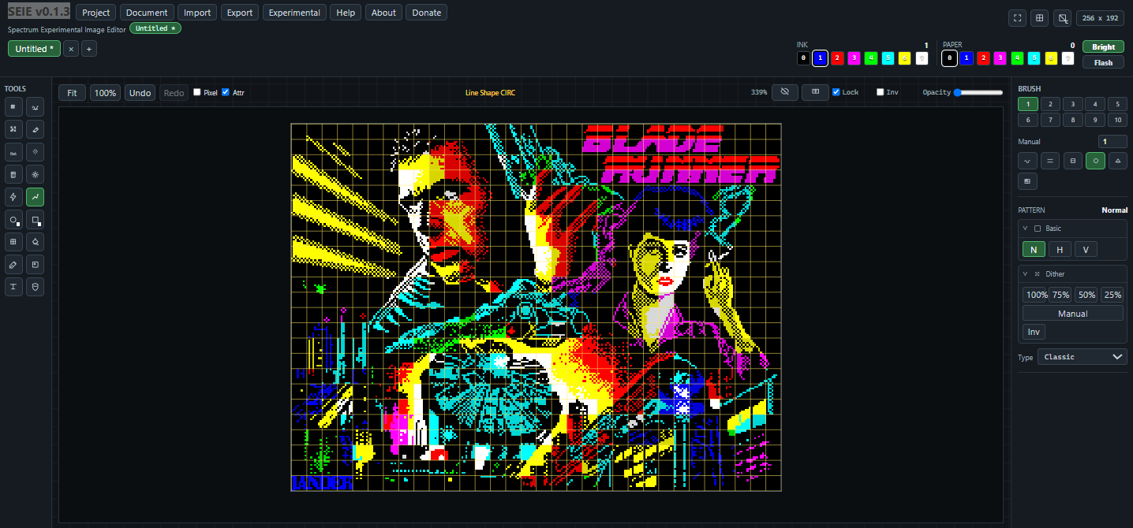Select the pencil tool at bottom-left of Tools

click(13, 264)
